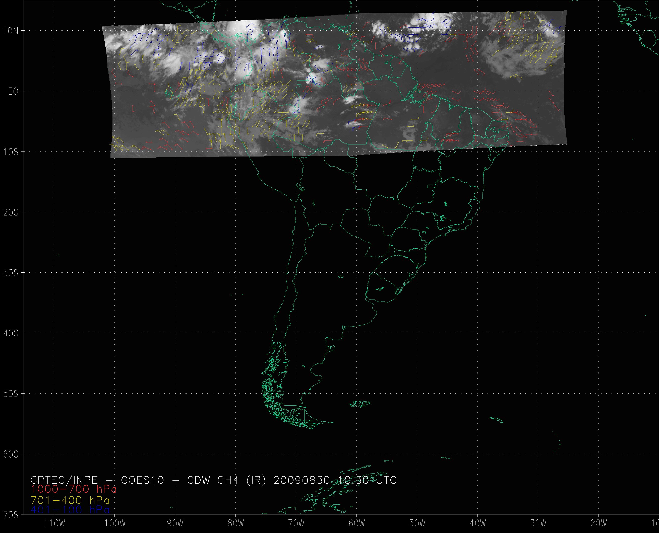Click the red 1000-700 hPa legend entry
Image resolution: width=659 pixels, height=533 pixels.
pos(74,489)
